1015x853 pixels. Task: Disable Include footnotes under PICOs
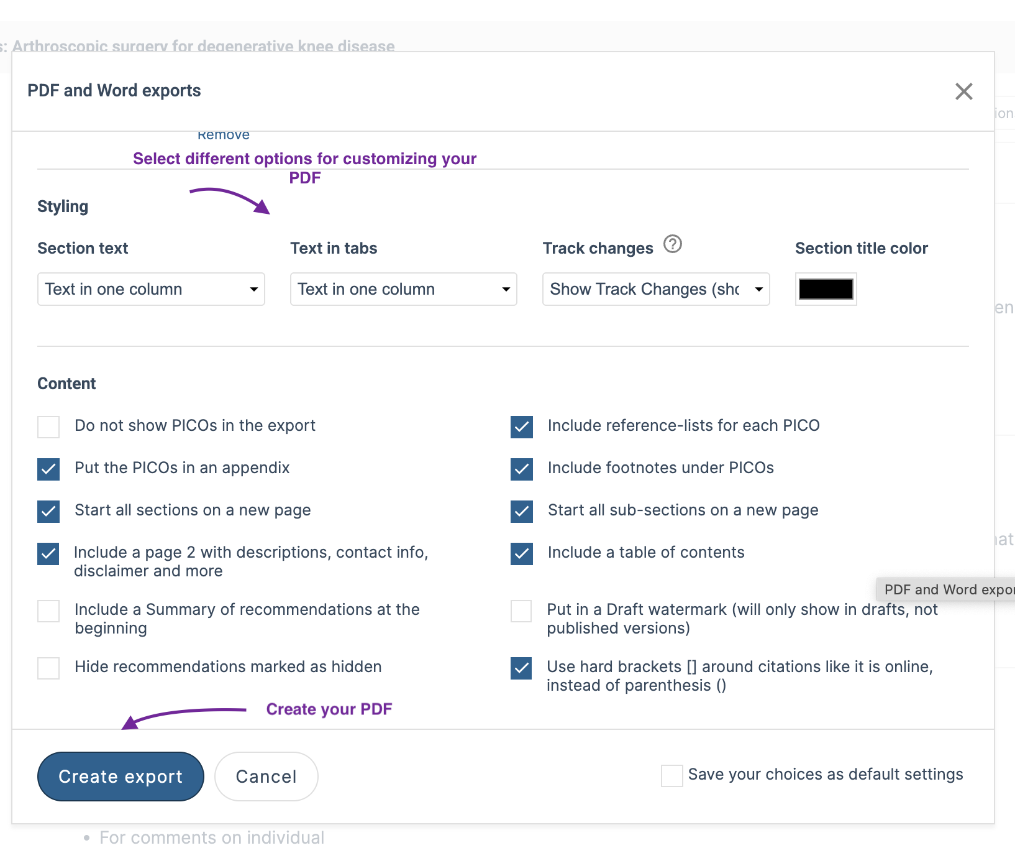(x=522, y=469)
